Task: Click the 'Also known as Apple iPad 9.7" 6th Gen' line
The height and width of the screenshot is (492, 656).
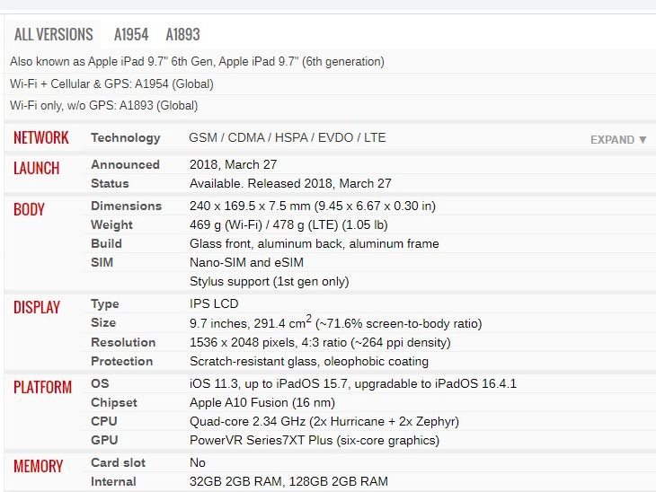Action: tap(197, 61)
